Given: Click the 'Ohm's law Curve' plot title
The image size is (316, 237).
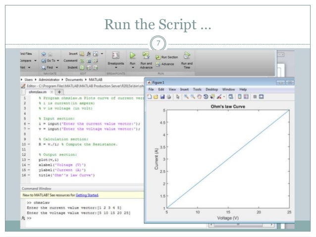Looking at the screenshot, I should 228,106.
